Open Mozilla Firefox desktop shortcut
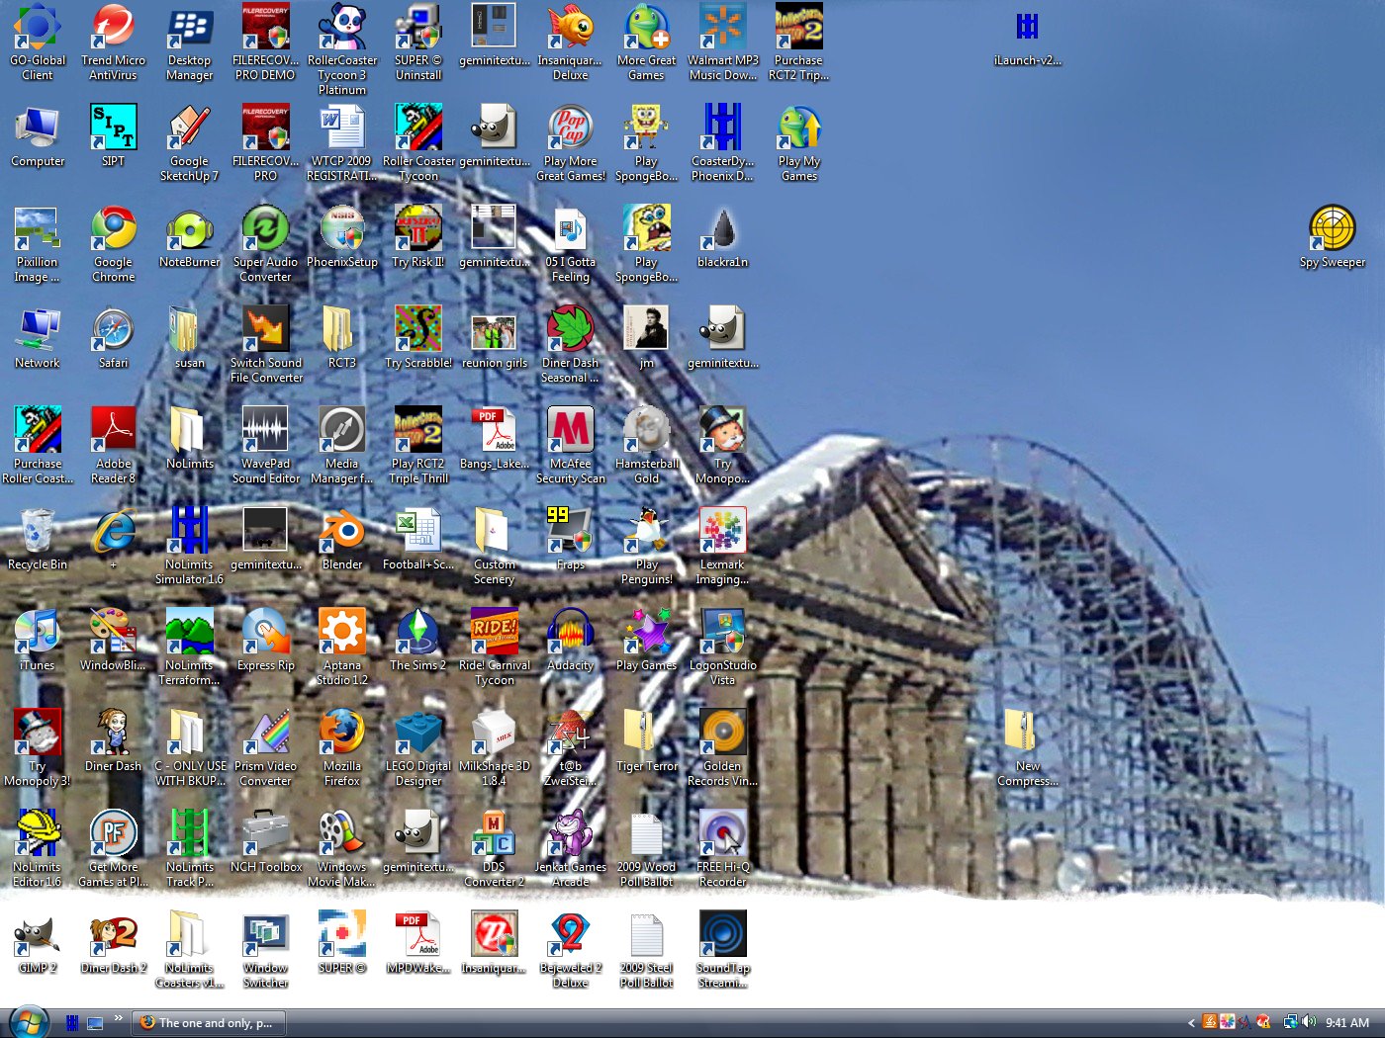Image resolution: width=1385 pixels, height=1038 pixels. (x=342, y=747)
